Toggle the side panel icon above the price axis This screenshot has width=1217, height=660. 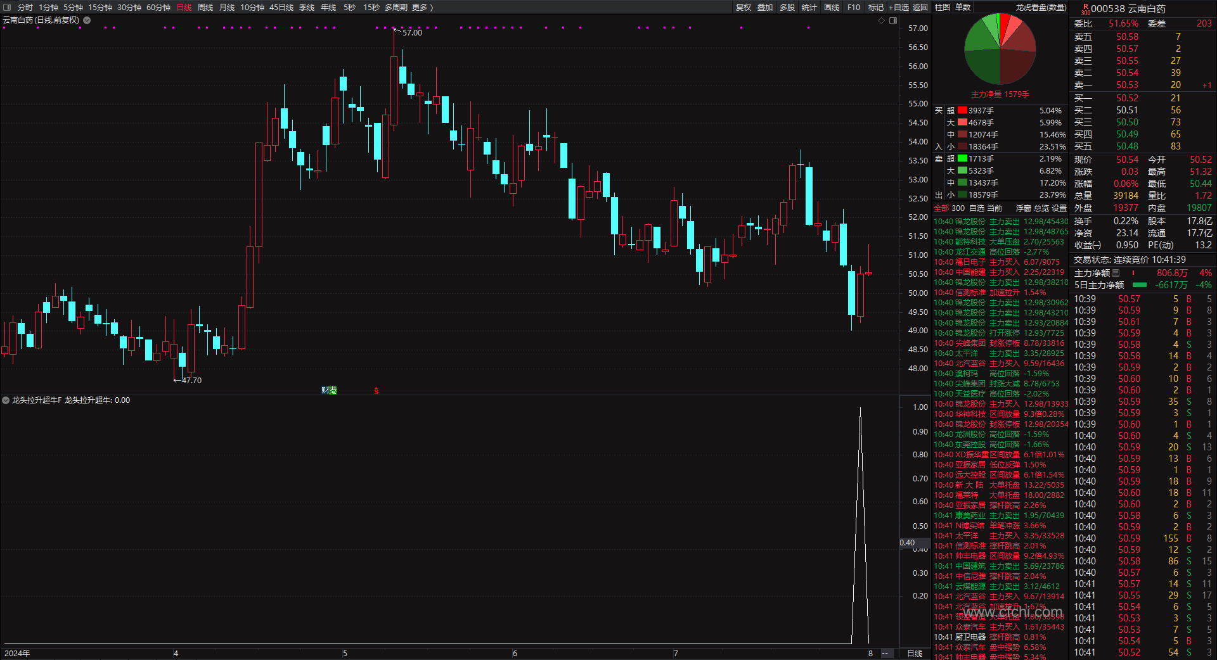click(893, 21)
